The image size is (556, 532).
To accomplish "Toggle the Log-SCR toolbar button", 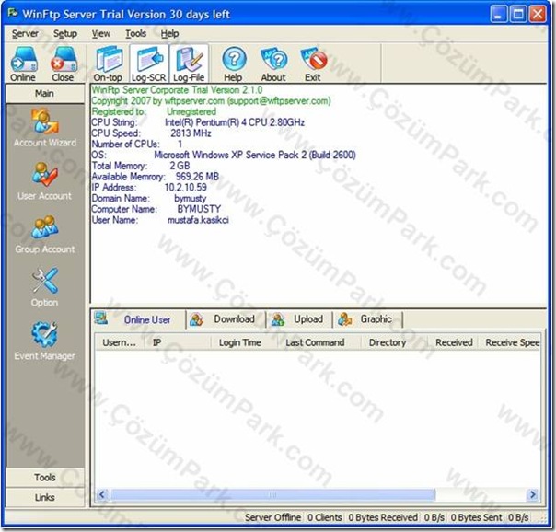I will click(148, 64).
